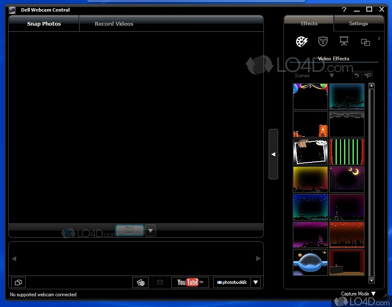The height and width of the screenshot is (307, 392).
Task: Open dropdown arrow beside the snapshot button
Action: (150, 230)
